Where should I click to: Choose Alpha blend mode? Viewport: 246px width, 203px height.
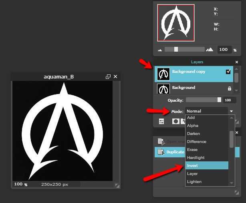point(207,126)
